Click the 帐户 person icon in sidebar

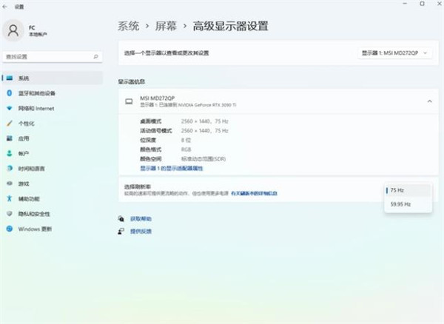click(x=10, y=153)
